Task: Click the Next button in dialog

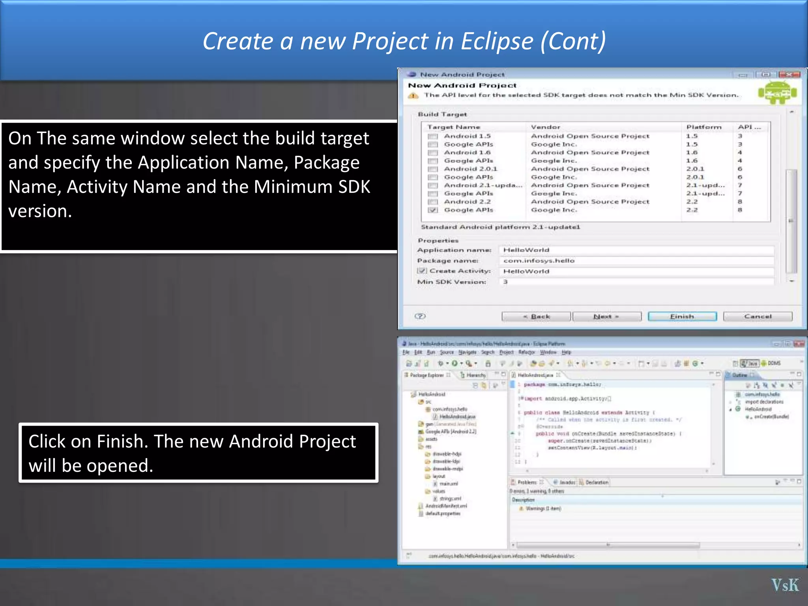Action: click(x=607, y=316)
